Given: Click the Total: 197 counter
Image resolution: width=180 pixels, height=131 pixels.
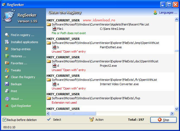Looking at the screenshot, I should (136, 120).
